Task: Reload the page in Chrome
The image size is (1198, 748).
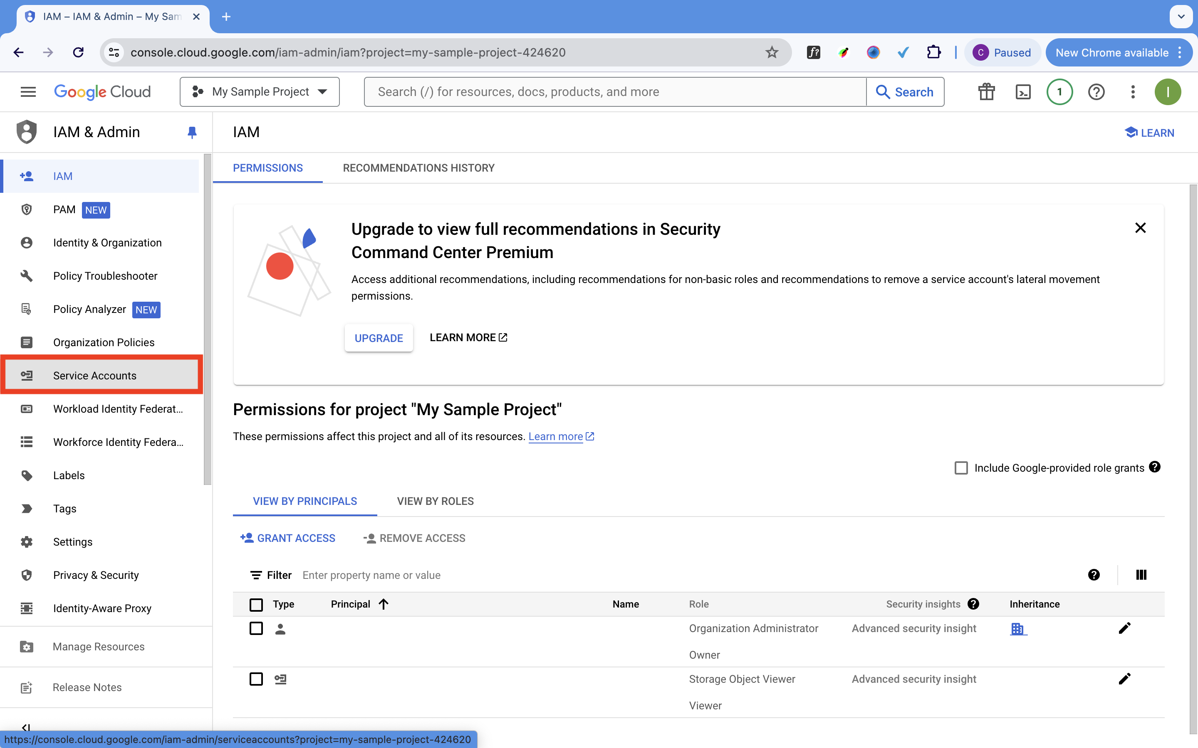Action: tap(78, 52)
